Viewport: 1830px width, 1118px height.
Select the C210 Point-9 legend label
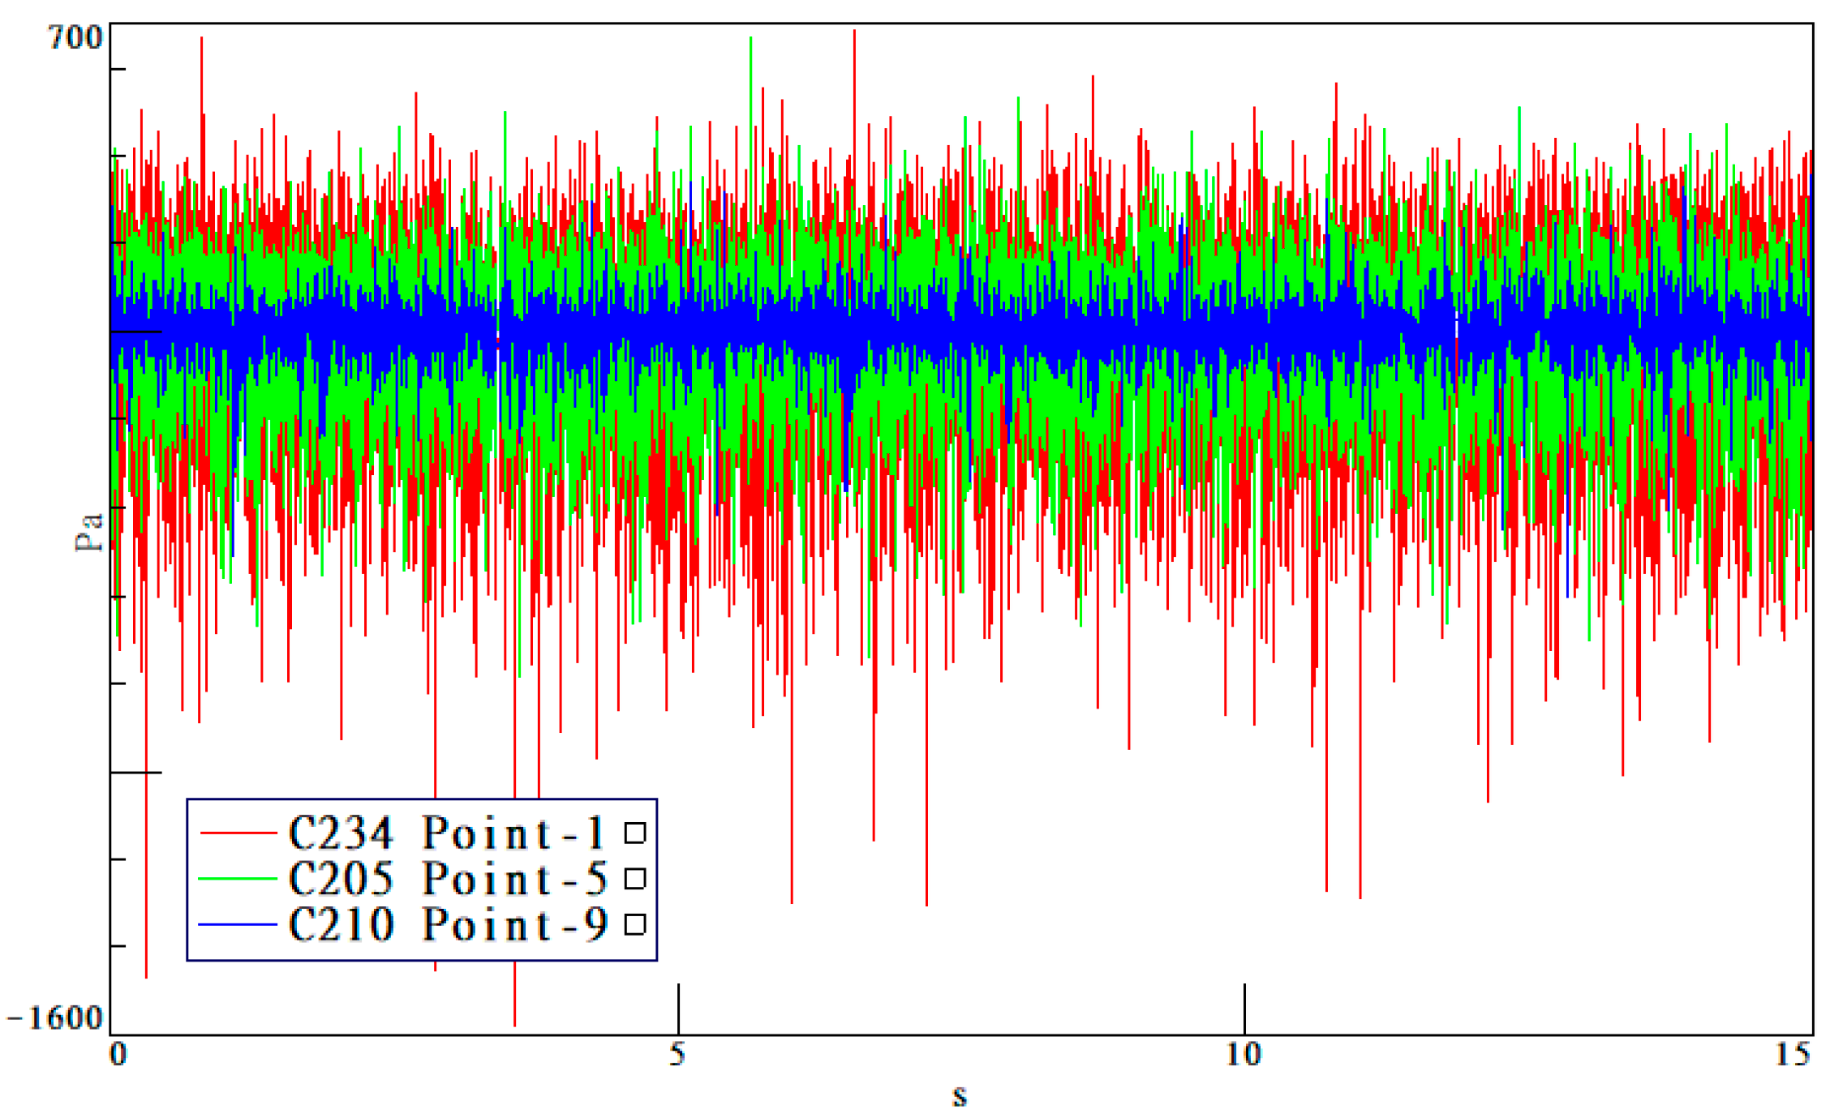click(446, 924)
